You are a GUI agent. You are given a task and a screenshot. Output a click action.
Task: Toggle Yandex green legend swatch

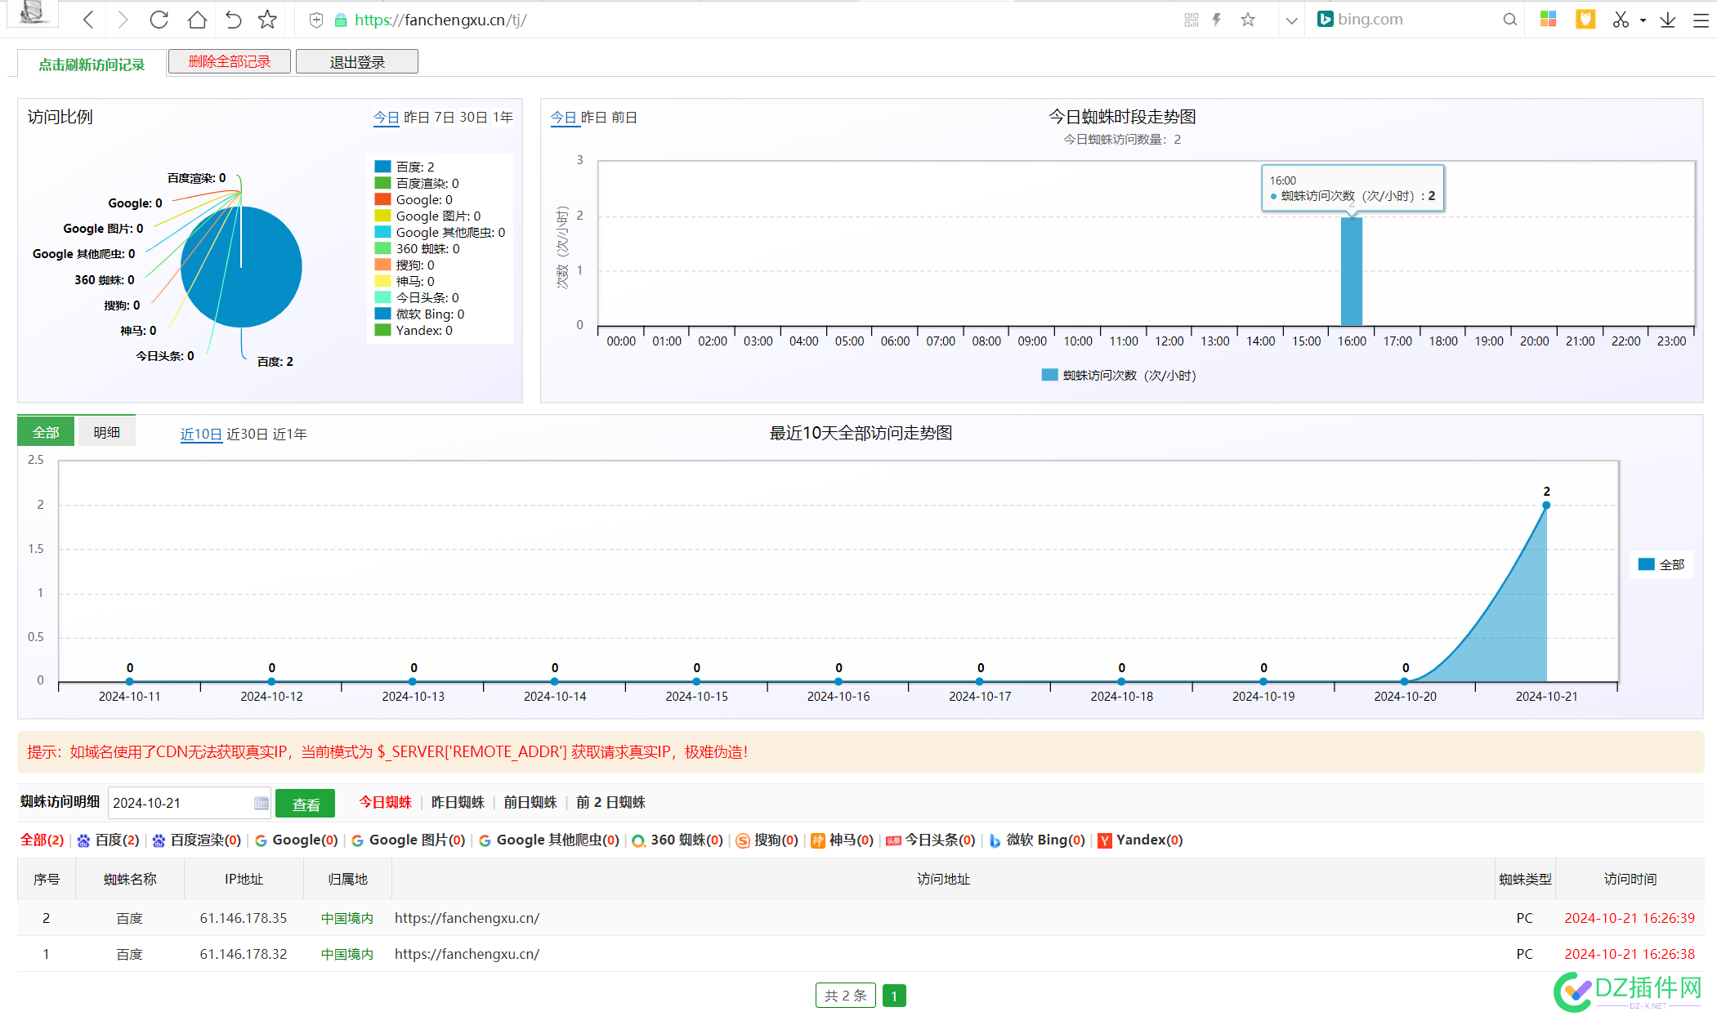382,330
